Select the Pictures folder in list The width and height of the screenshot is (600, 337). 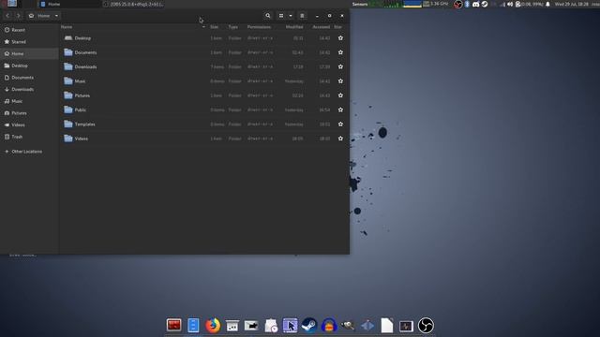(x=204, y=95)
